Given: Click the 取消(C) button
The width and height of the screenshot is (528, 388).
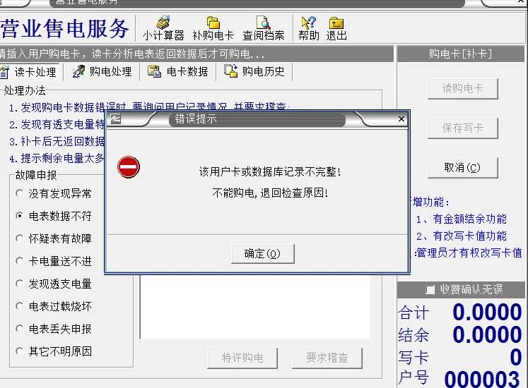Looking at the screenshot, I should [x=462, y=167].
